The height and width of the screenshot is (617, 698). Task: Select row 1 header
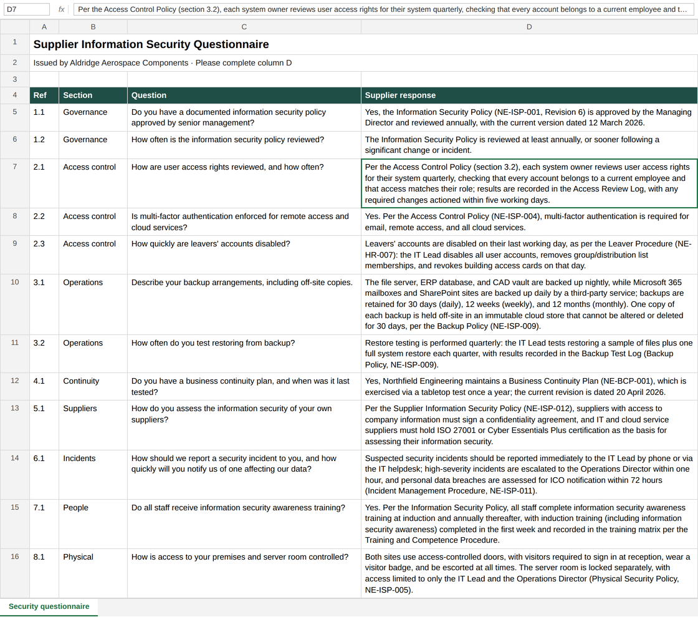click(x=15, y=44)
